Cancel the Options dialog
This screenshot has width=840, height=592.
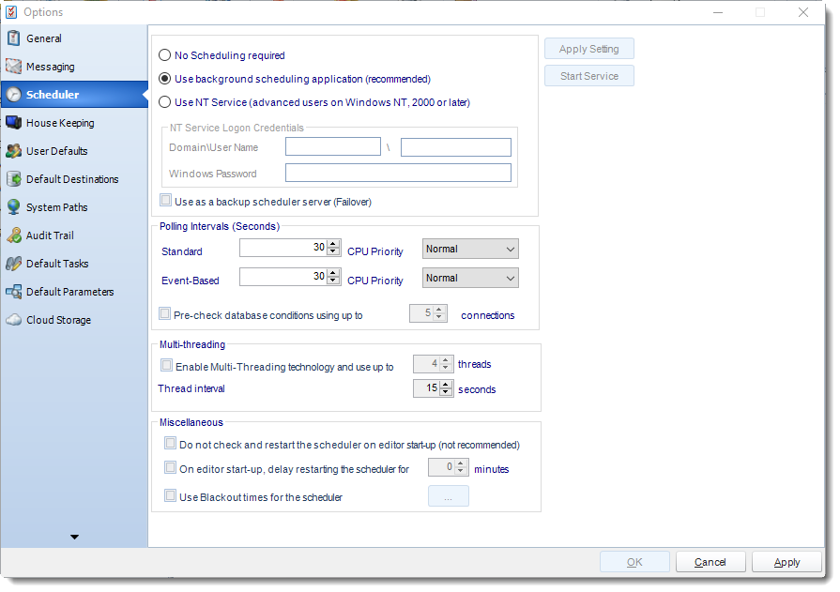click(710, 562)
